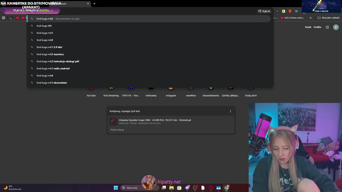Screen dimensions: 342x192
Task: Expand the hidden bookmarks chevron
Action: click(x=310, y=18)
